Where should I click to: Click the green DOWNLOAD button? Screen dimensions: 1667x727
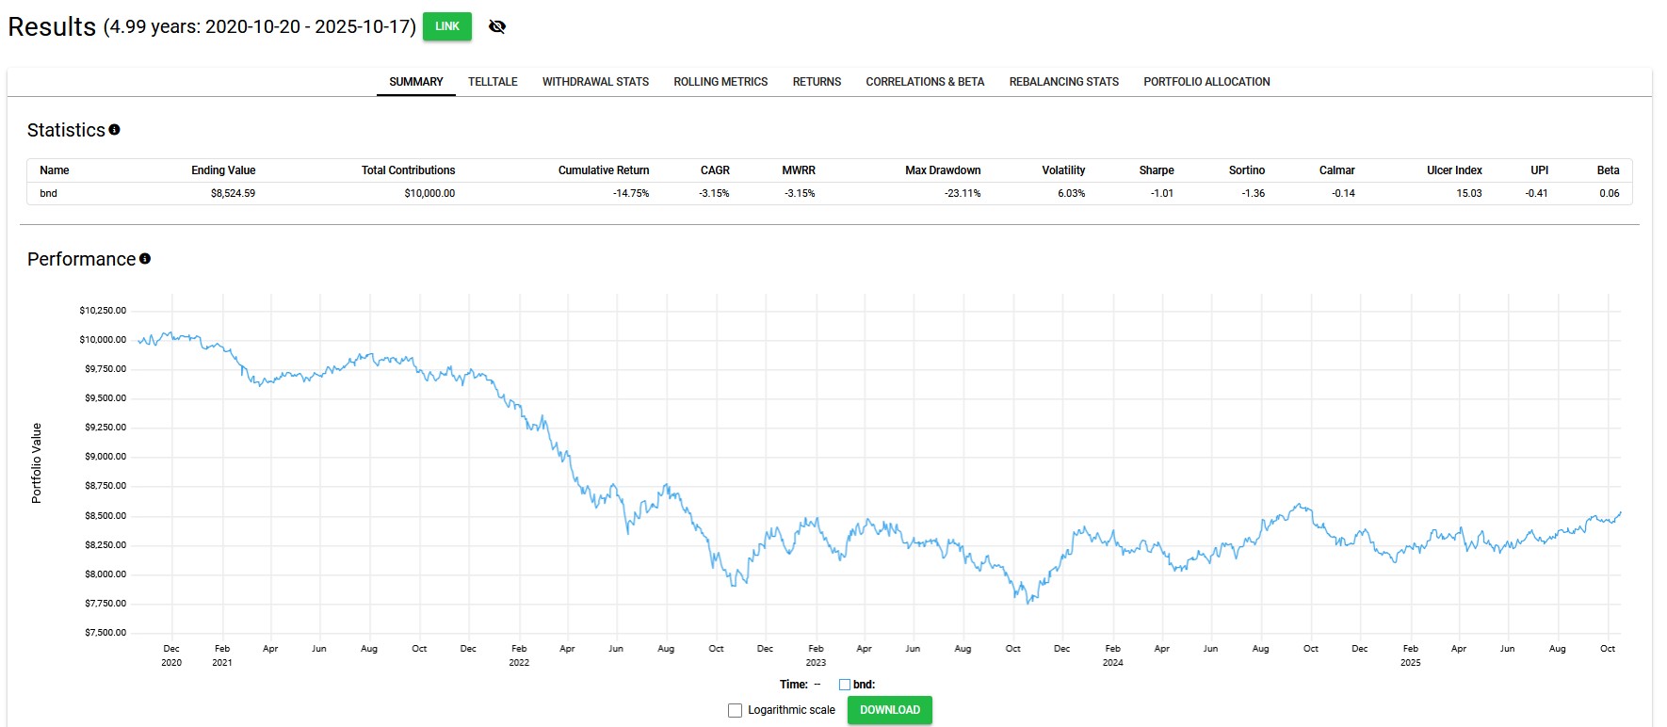coord(890,710)
